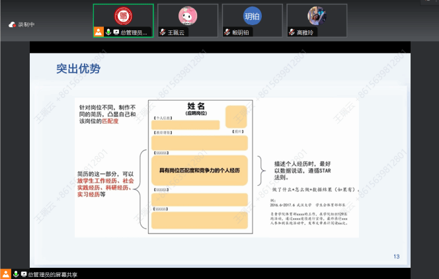Image resolution: width=439 pixels, height=279 pixels.
Task: Select the 总管理员 avatar thumbnail
Action: 122,16
